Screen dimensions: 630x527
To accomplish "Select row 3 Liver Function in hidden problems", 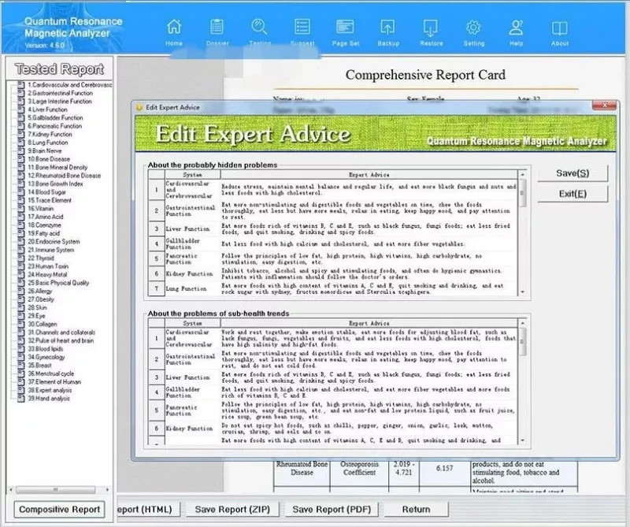I will [x=156, y=229].
